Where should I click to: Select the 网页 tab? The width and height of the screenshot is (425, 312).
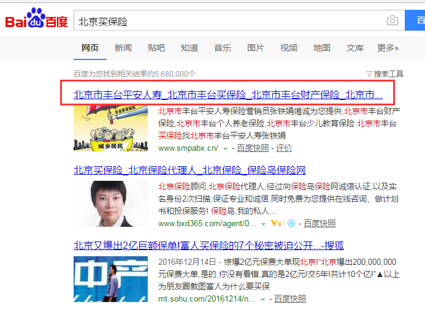coord(90,48)
